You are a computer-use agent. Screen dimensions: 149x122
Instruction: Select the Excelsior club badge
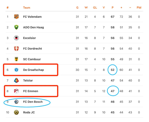[16, 38]
